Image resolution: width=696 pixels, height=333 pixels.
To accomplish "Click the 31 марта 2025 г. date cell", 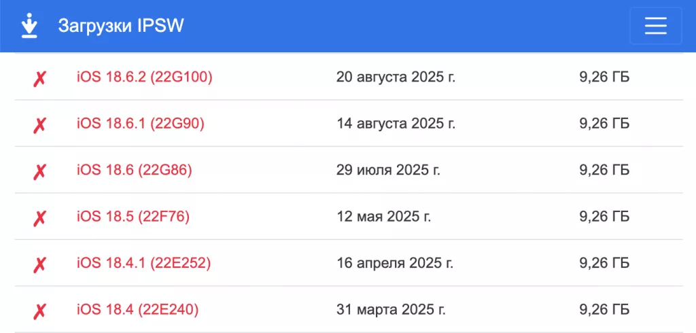I will (391, 310).
